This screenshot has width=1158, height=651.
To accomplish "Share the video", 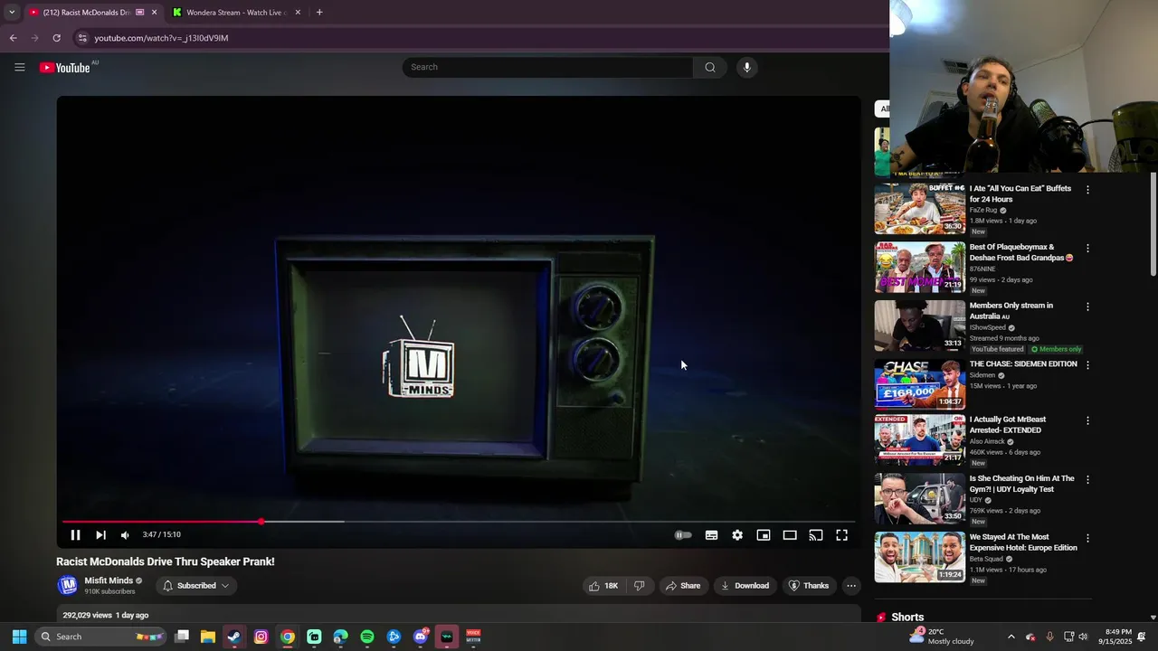I will [683, 586].
